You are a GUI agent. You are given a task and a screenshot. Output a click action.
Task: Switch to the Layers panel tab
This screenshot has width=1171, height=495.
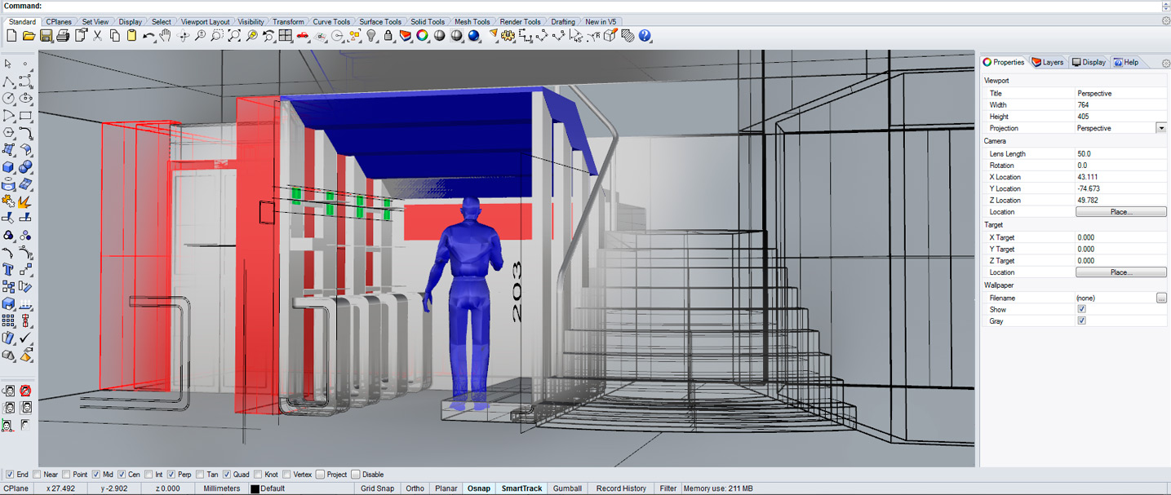[x=1048, y=62]
